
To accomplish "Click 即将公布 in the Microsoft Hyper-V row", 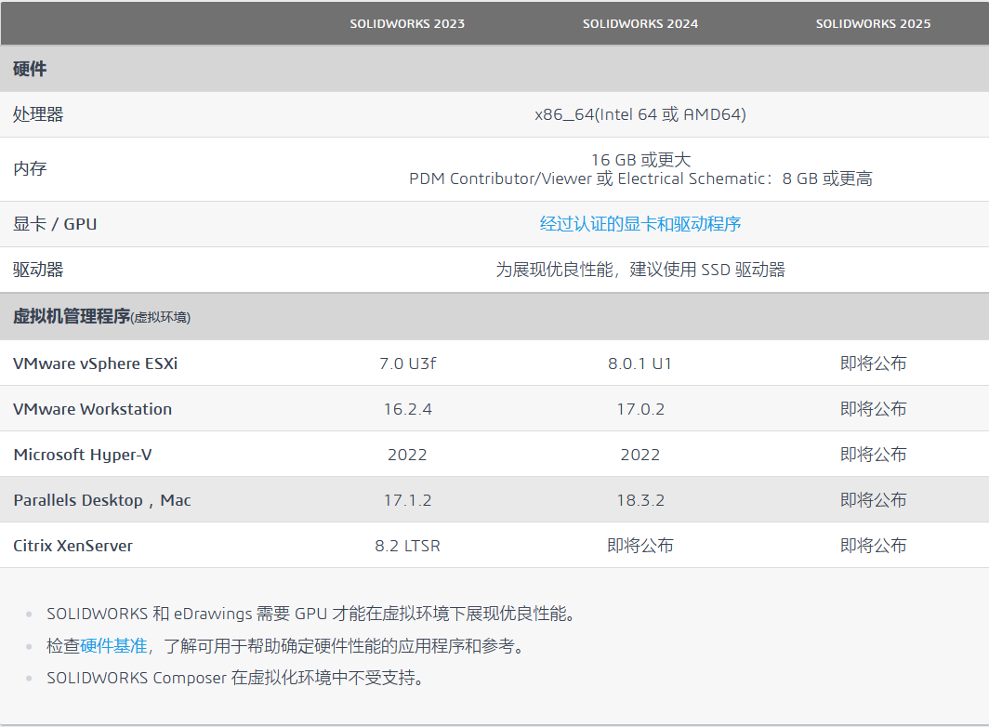I will point(873,455).
